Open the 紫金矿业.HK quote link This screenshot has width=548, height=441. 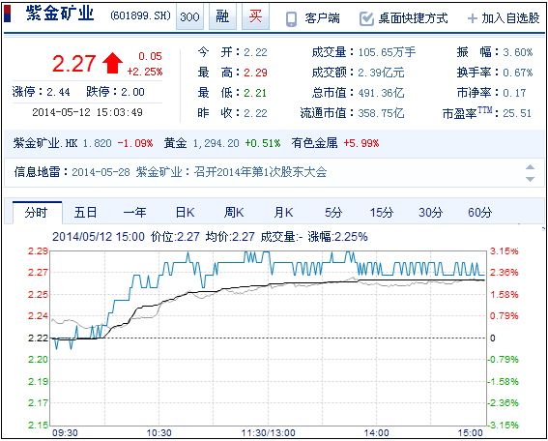pos(45,143)
